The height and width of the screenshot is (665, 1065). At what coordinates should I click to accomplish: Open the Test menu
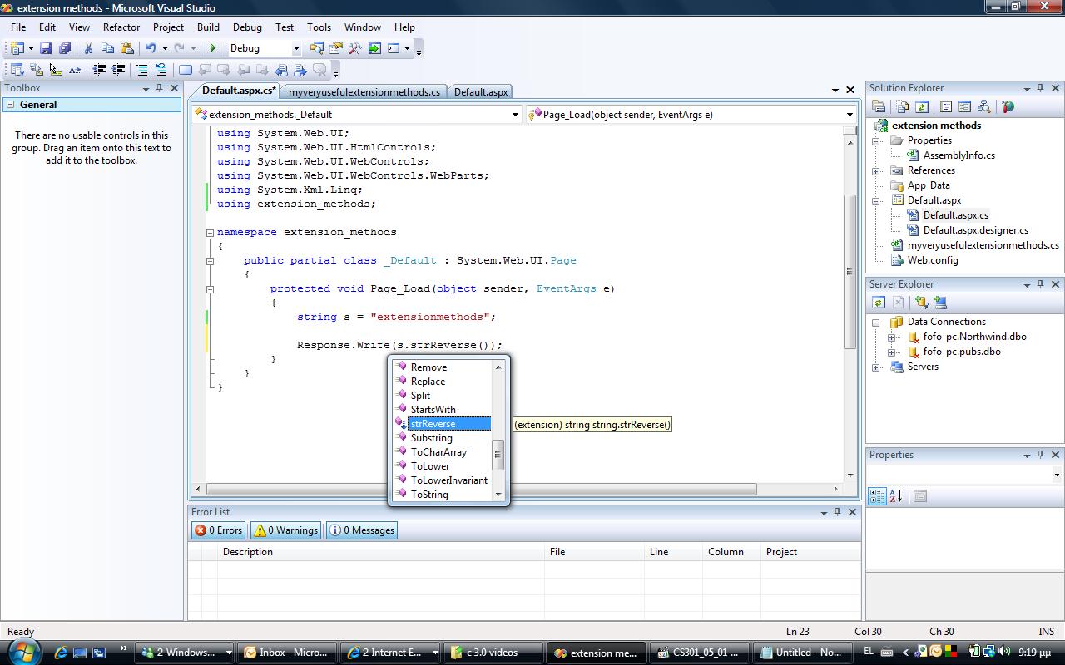[285, 27]
